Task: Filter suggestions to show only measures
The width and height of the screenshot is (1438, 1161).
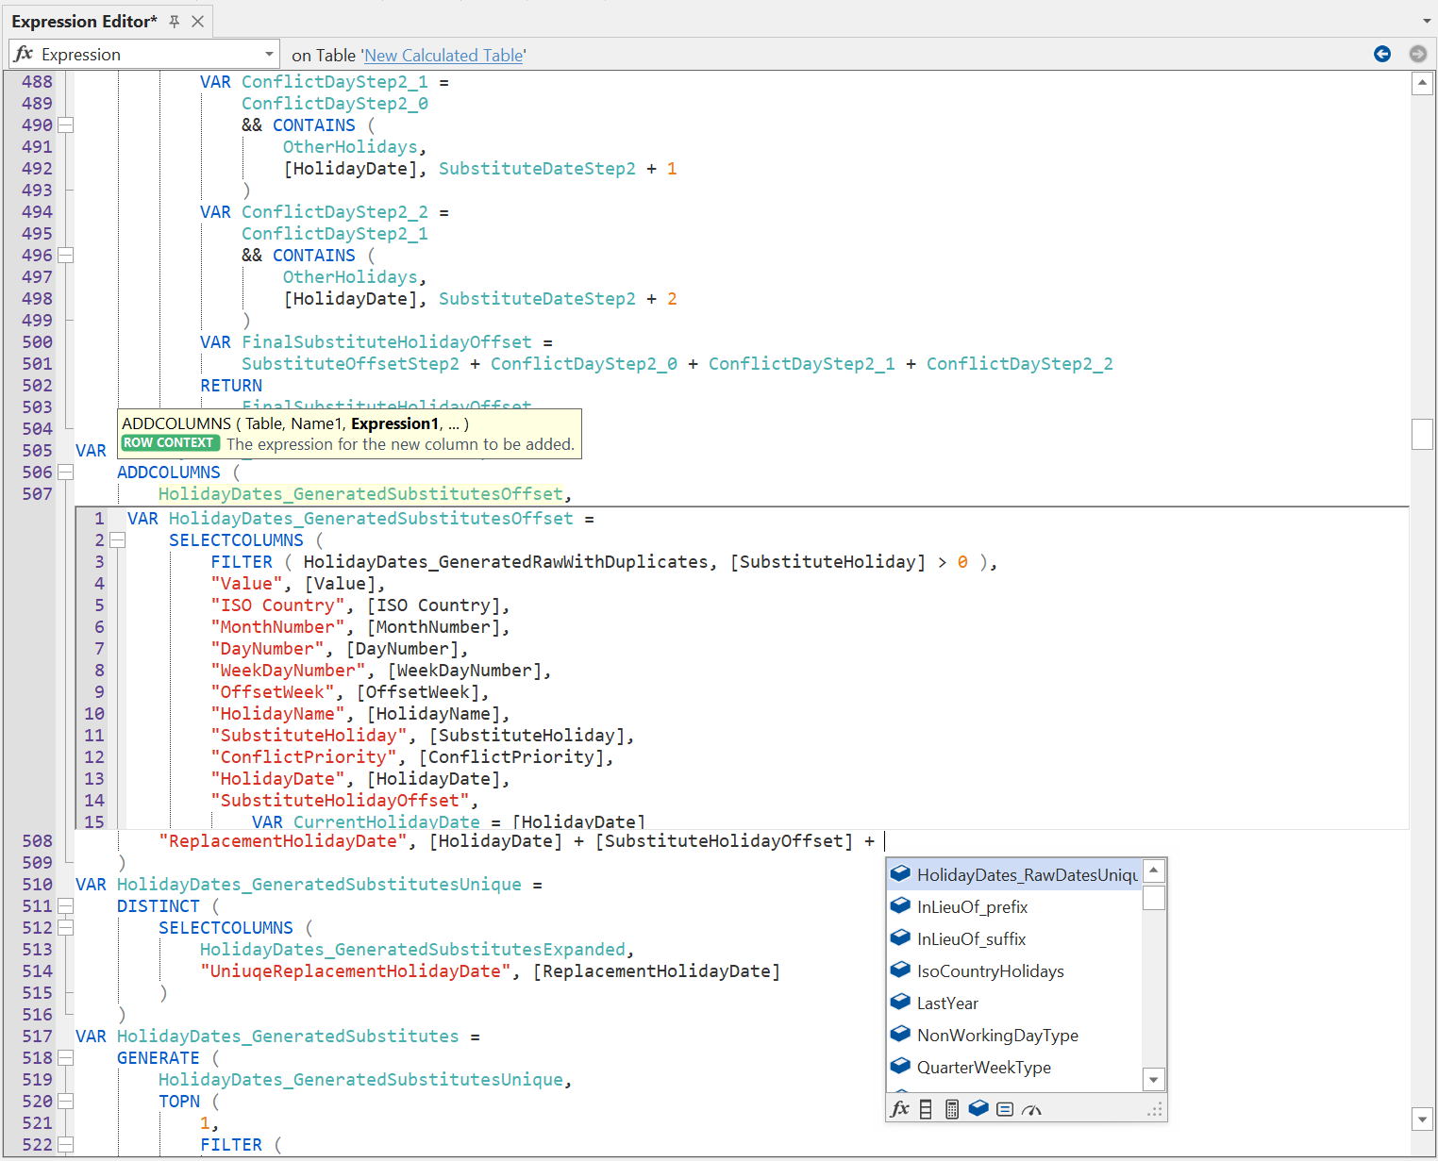Action: pos(1004,1109)
